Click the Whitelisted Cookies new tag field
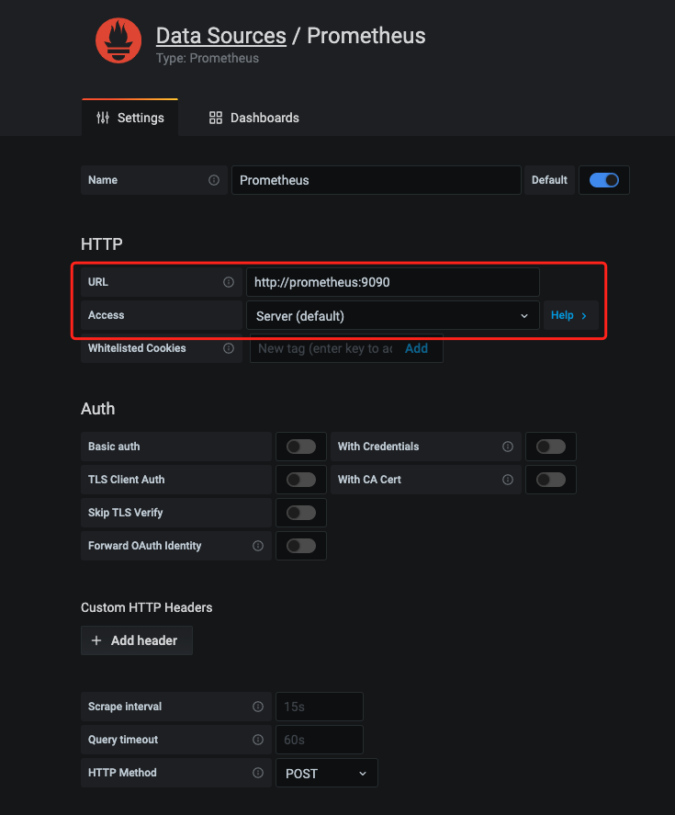The image size is (675, 815). coord(325,348)
